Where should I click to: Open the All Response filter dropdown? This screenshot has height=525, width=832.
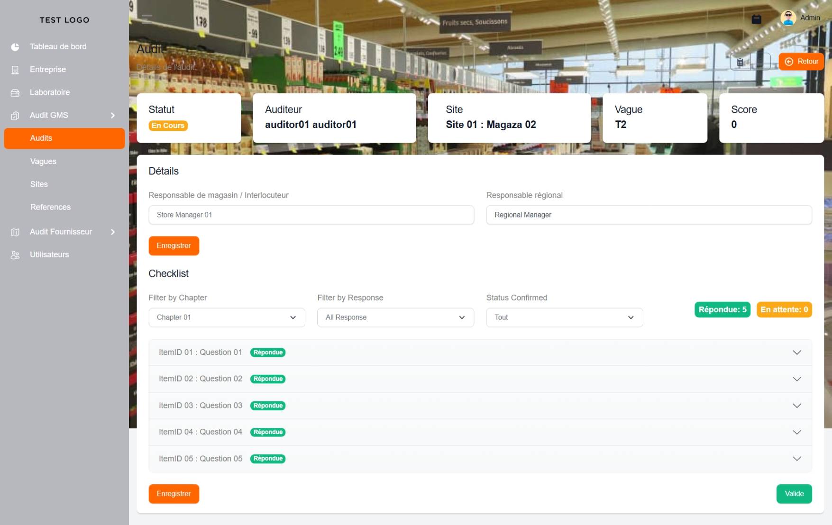[395, 317]
